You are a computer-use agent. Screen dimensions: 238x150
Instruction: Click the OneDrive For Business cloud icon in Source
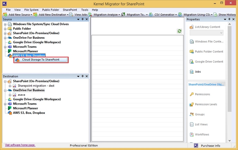[x=10, y=37]
